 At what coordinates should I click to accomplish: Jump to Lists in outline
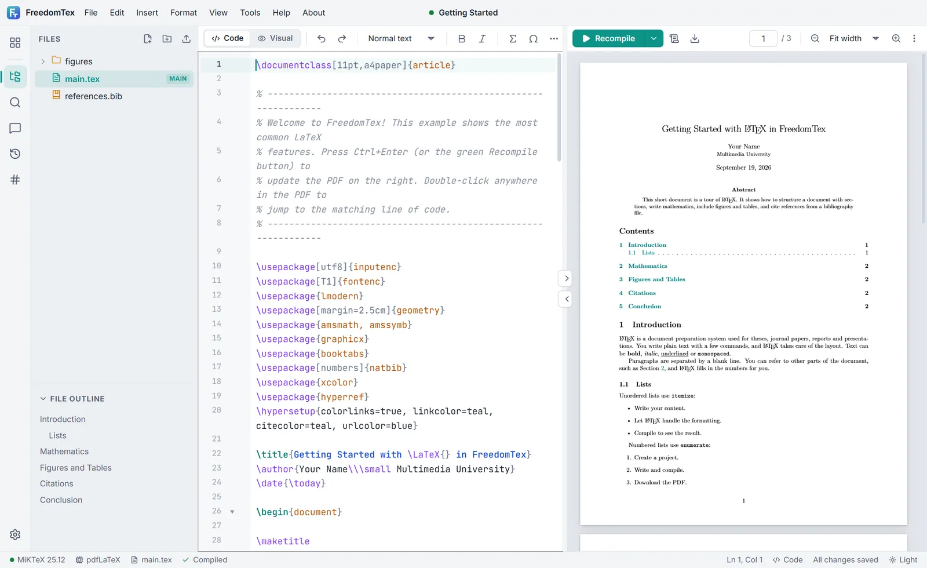pos(57,435)
